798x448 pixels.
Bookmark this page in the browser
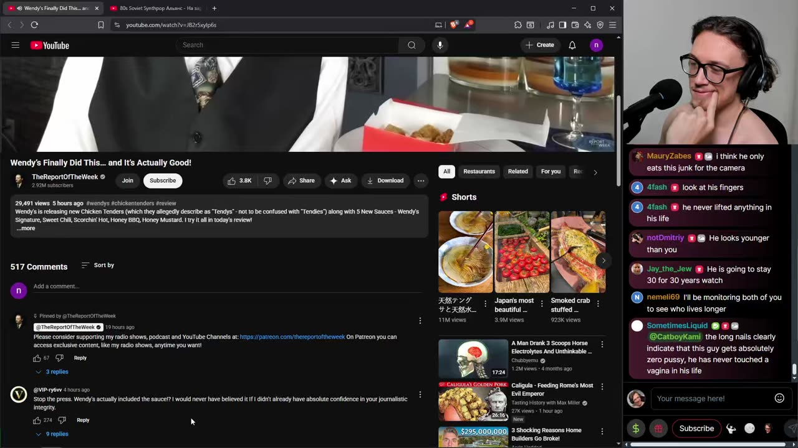point(101,25)
